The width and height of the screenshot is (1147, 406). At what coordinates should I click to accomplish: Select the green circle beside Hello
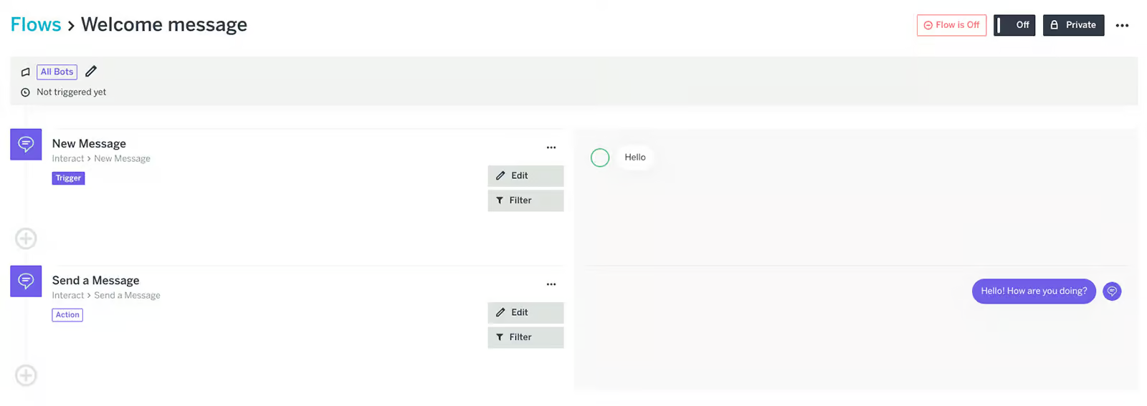pyautogui.click(x=600, y=158)
